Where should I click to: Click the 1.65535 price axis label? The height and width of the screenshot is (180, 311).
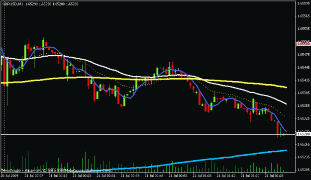(304, 29)
